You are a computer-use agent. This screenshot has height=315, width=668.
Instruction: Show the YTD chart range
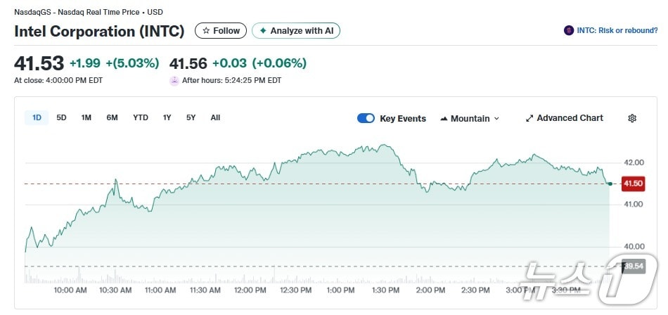[141, 117]
